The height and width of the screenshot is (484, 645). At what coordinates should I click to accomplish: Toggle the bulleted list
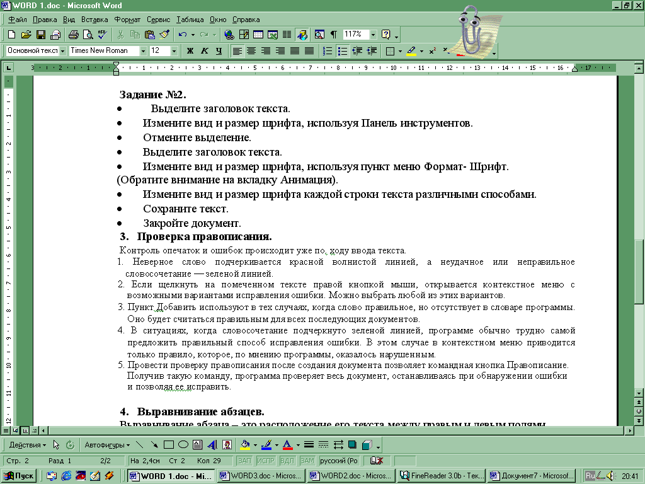[342, 50]
